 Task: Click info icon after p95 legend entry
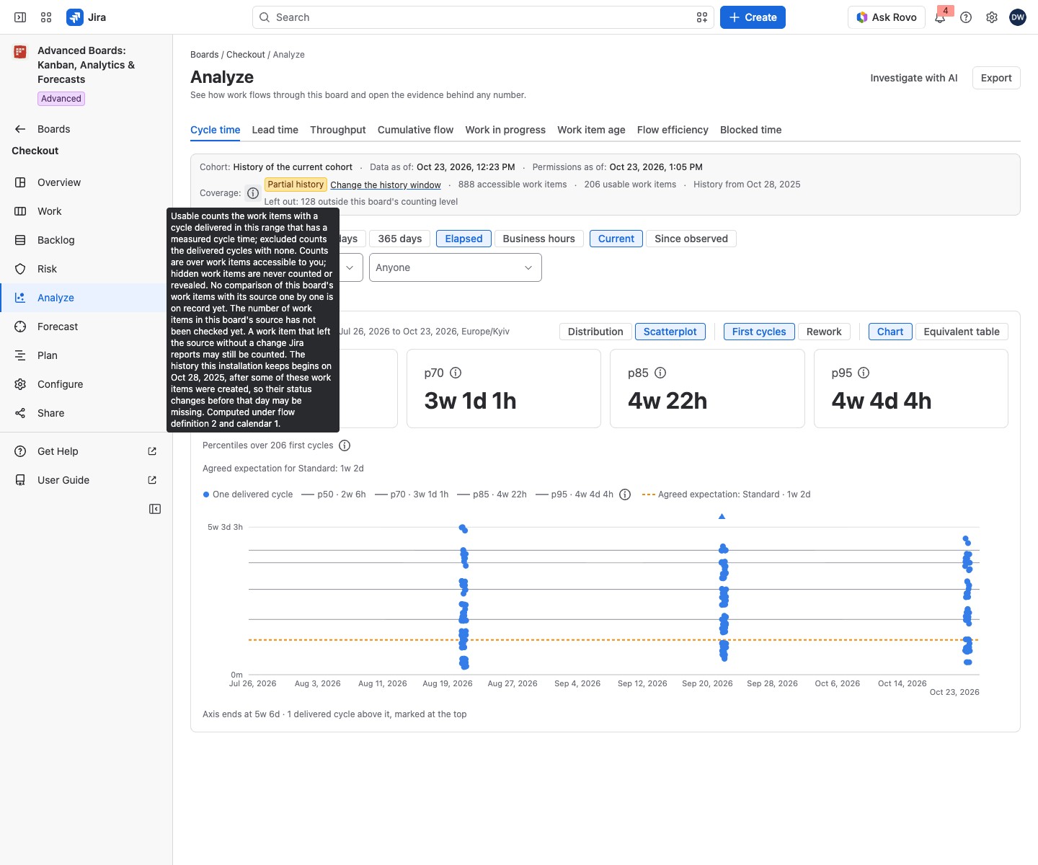click(x=625, y=494)
